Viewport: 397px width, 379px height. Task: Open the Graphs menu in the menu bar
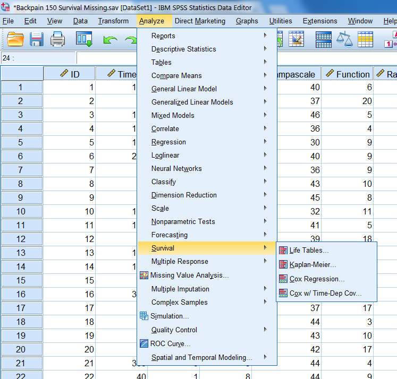click(247, 21)
